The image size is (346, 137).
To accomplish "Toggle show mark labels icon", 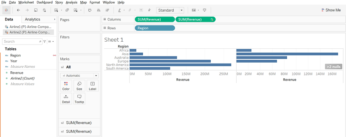I will click(x=141, y=10).
